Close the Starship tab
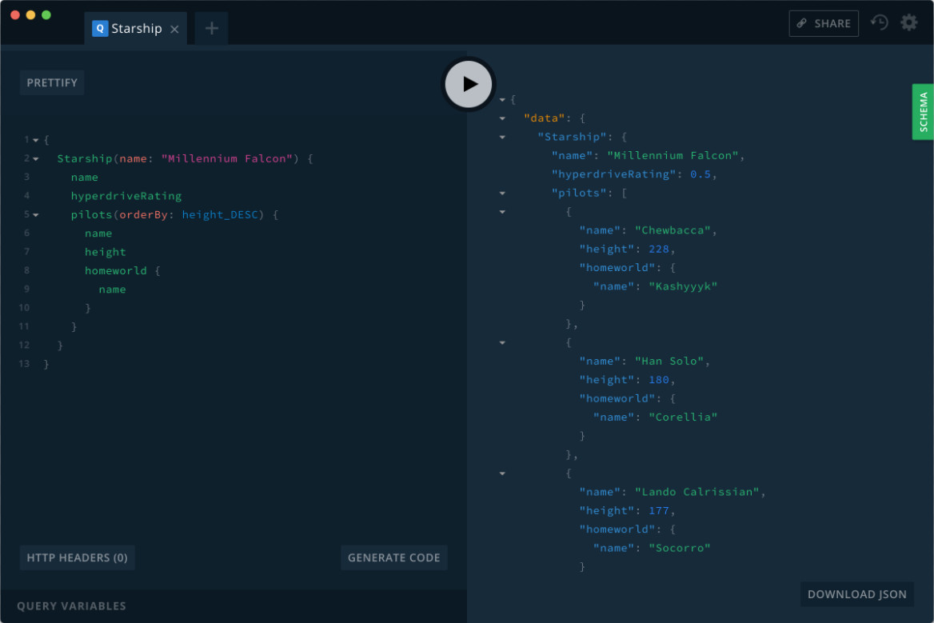The image size is (934, 623). (x=174, y=29)
